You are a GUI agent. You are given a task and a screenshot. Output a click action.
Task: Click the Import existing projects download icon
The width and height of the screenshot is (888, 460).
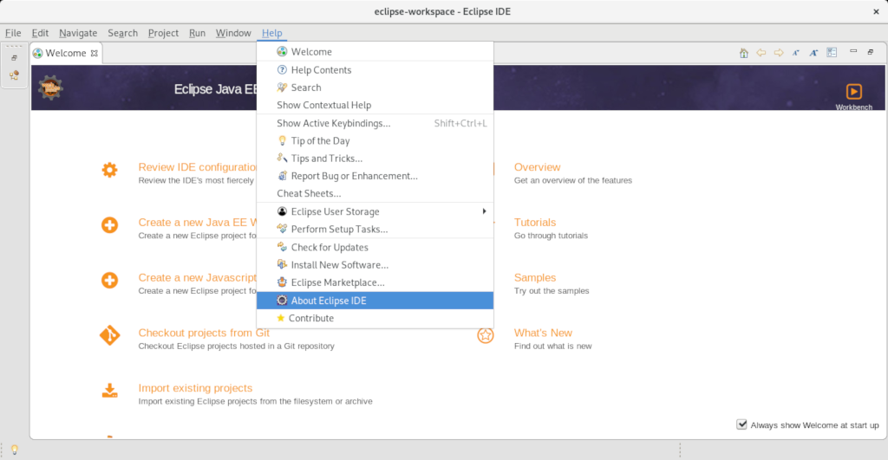click(x=110, y=391)
